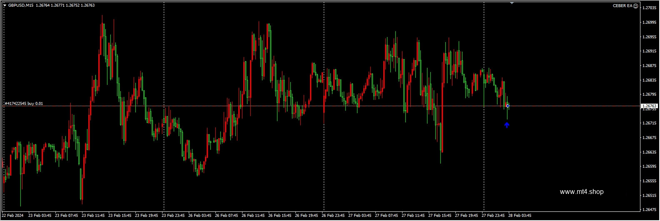
Task: Click the 27 Feb 03:45 time label
Action: pos(360,216)
